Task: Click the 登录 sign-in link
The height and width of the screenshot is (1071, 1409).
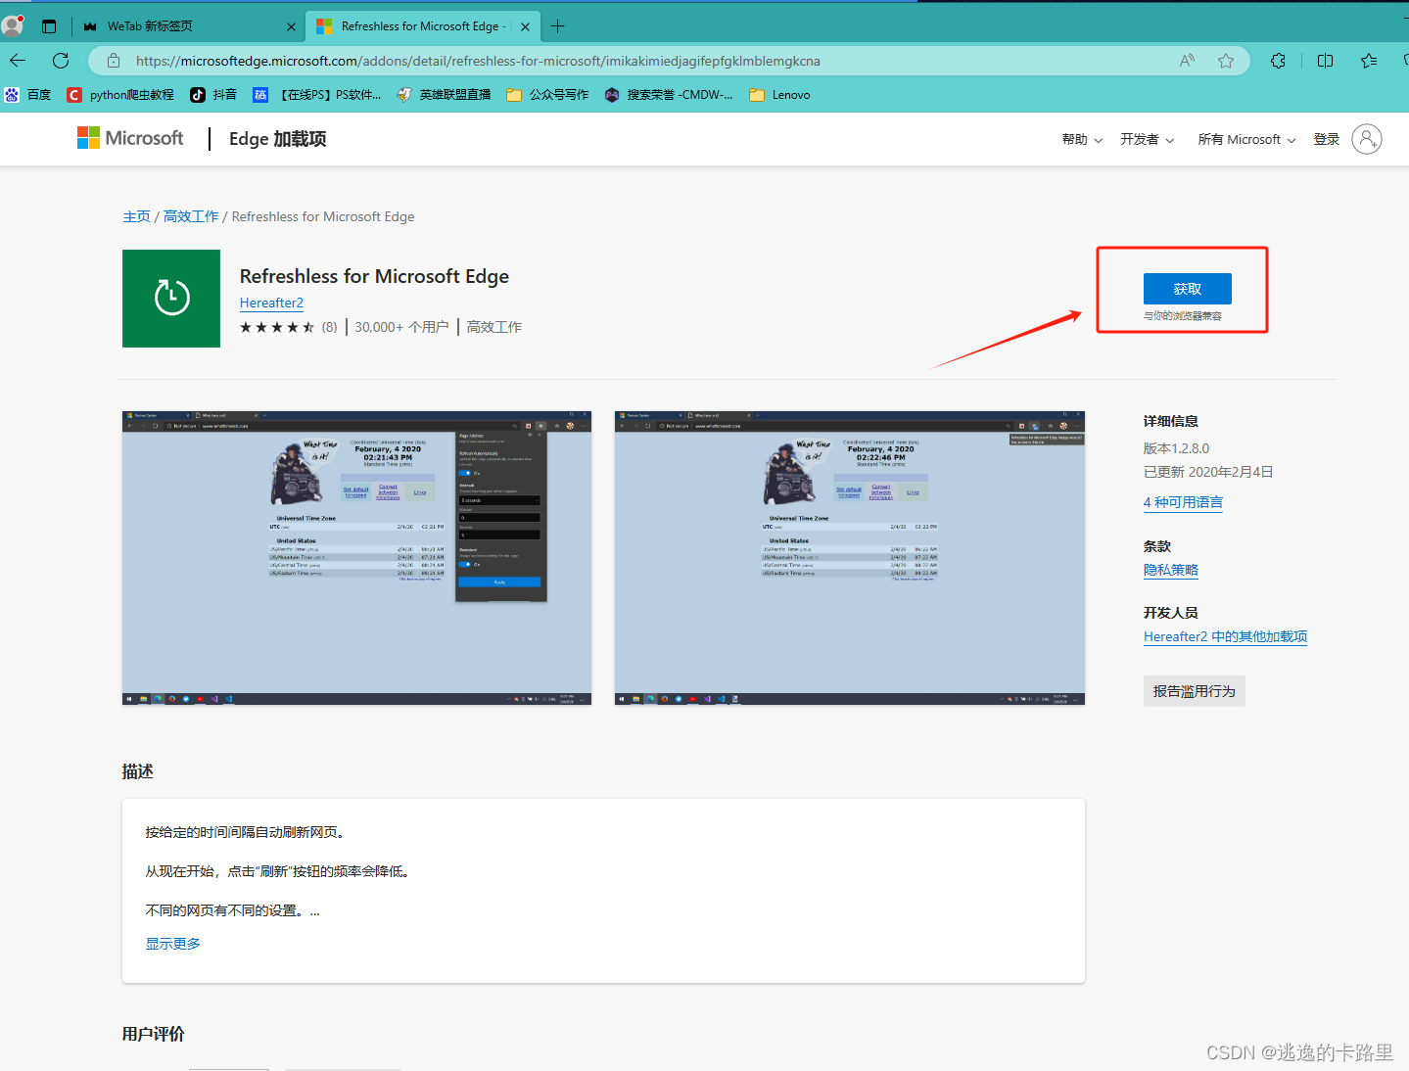Action: [x=1327, y=139]
